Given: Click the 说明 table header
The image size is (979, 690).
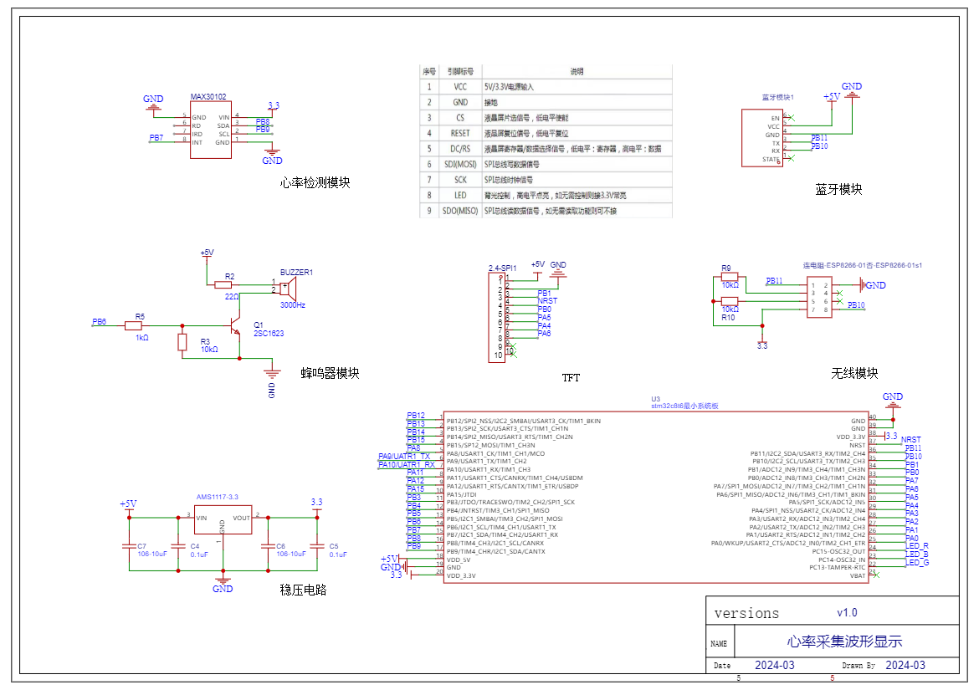Looking at the screenshot, I should coord(577,72).
